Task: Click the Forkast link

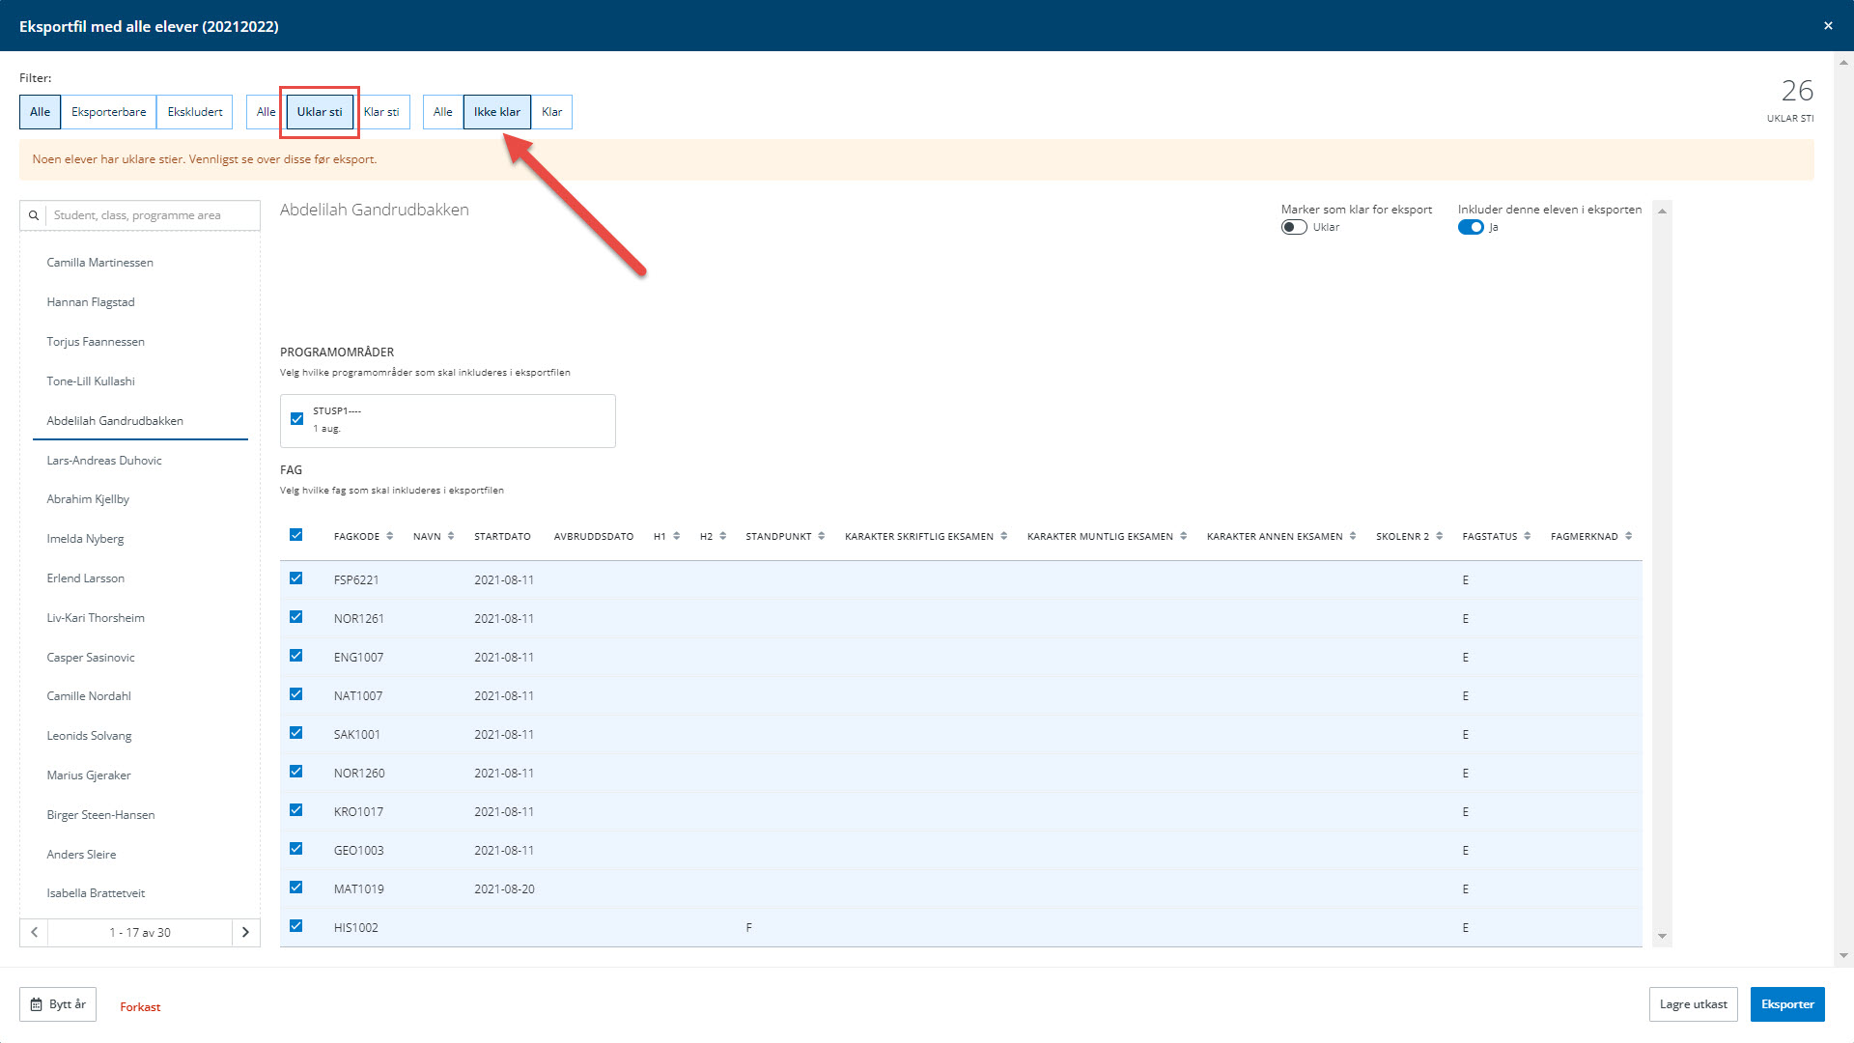Action: pos(140,1006)
